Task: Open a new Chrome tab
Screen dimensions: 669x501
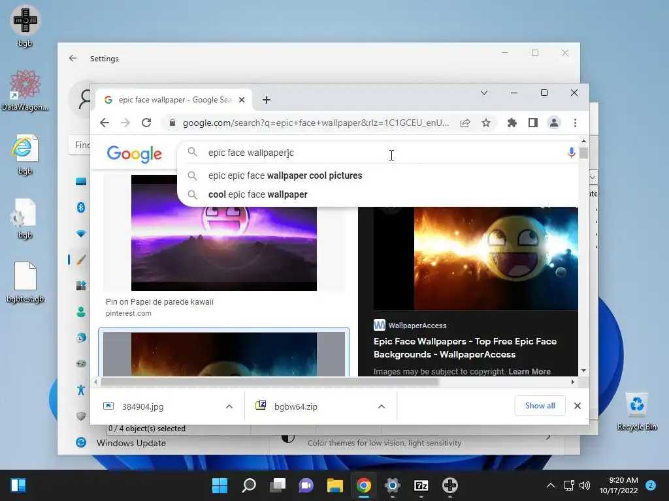Action: point(267,100)
